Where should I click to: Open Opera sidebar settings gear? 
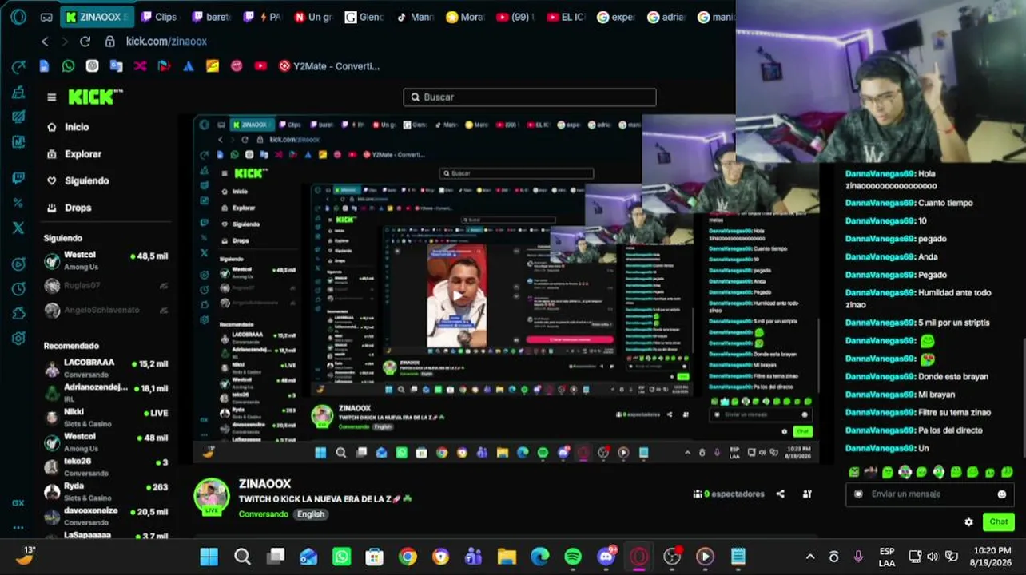point(18,339)
